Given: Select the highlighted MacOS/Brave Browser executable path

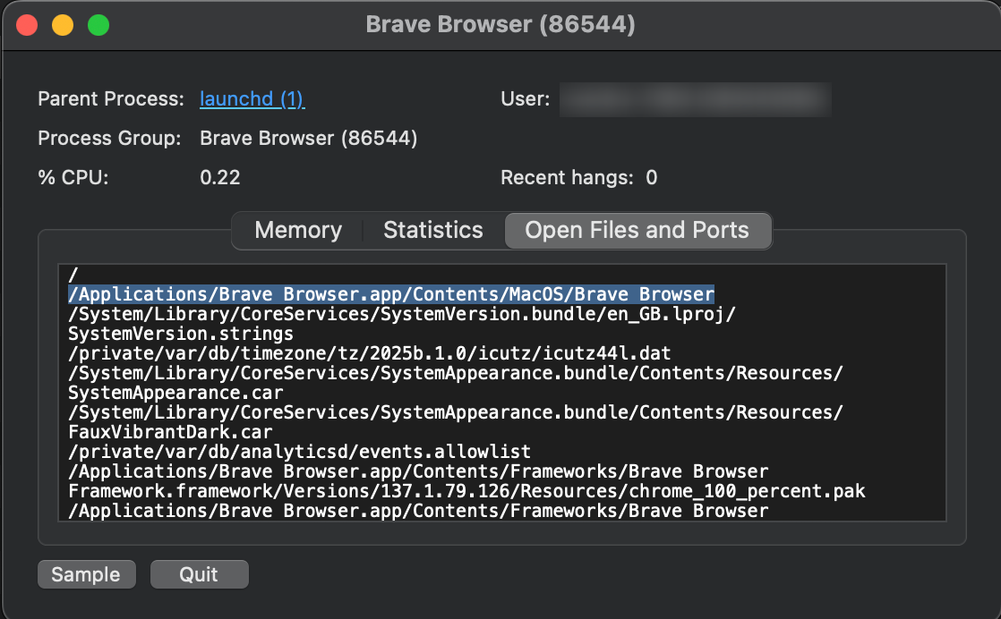Looking at the screenshot, I should tap(391, 293).
